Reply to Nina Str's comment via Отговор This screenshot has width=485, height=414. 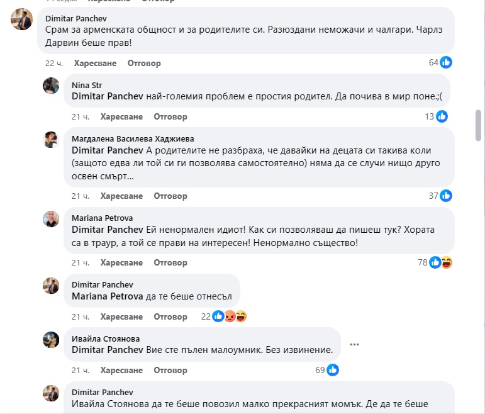pos(170,117)
